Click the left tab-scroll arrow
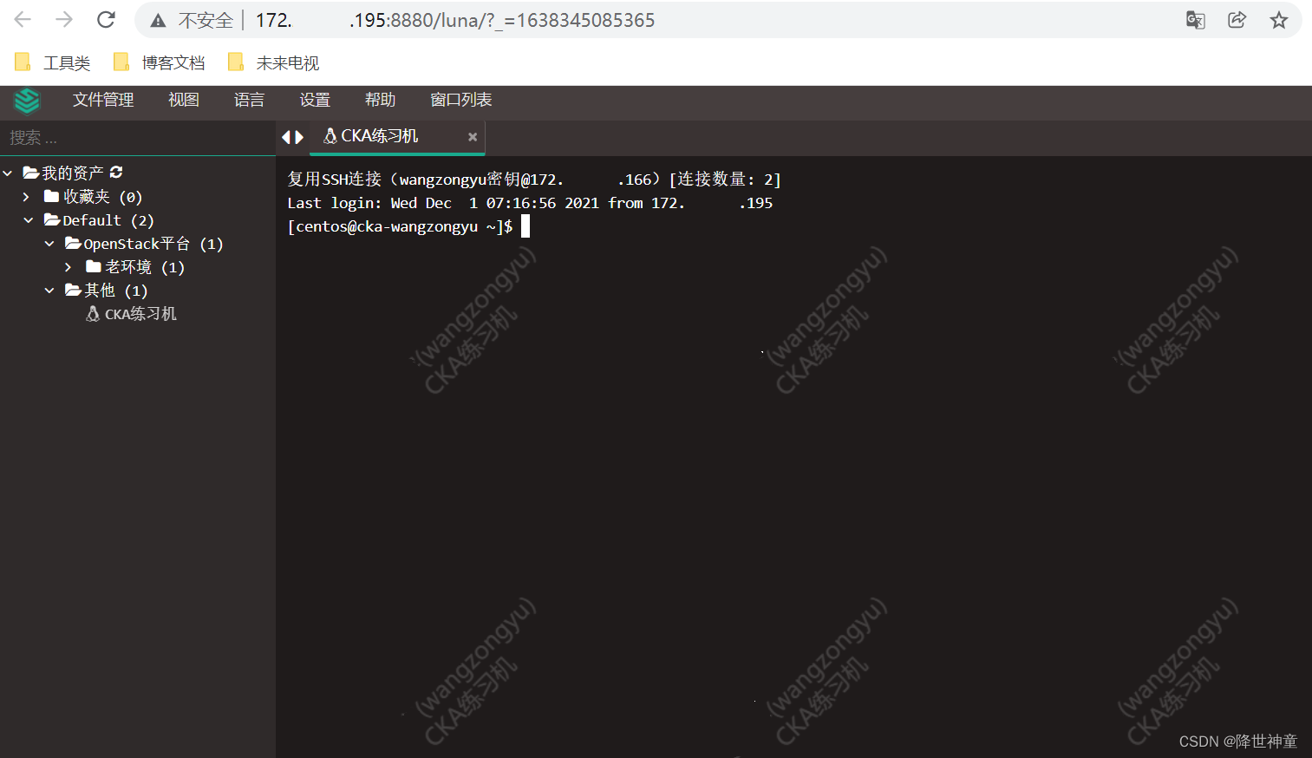The height and width of the screenshot is (758, 1312). [x=287, y=136]
